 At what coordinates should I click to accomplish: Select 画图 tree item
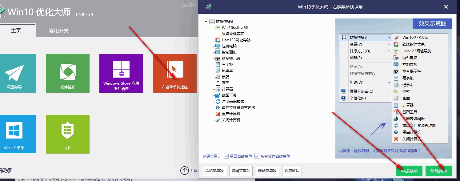[x=226, y=83]
